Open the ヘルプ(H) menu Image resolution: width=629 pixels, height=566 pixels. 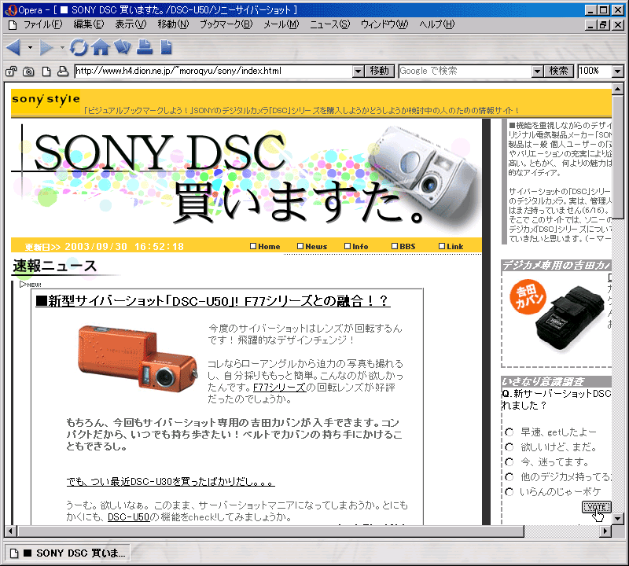[x=437, y=25]
